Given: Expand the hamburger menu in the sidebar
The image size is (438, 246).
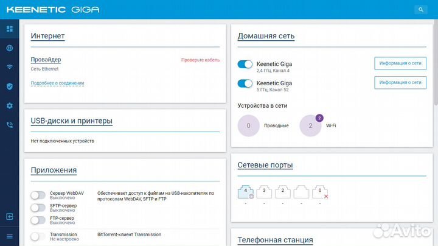Looking at the screenshot, I should 10,236.
